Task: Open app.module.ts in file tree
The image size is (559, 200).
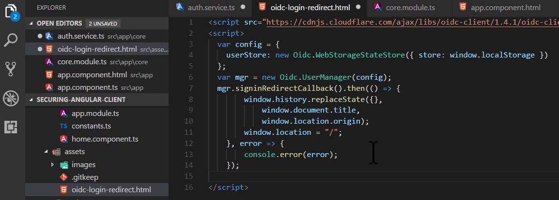Action: point(95,114)
